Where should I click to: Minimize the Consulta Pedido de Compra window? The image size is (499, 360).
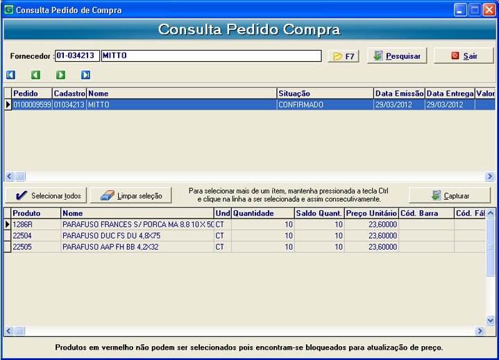tap(459, 10)
